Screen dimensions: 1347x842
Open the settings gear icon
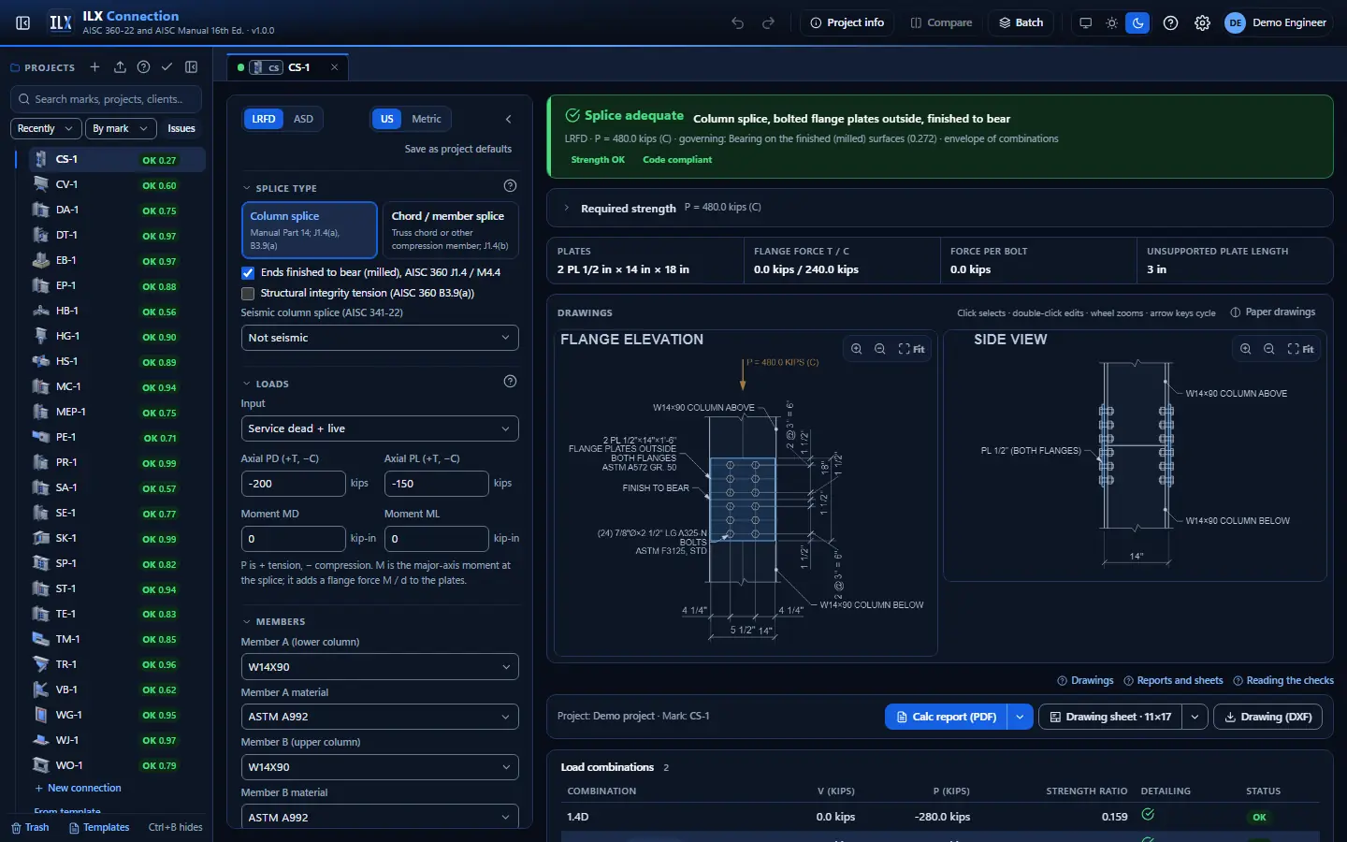(x=1203, y=22)
